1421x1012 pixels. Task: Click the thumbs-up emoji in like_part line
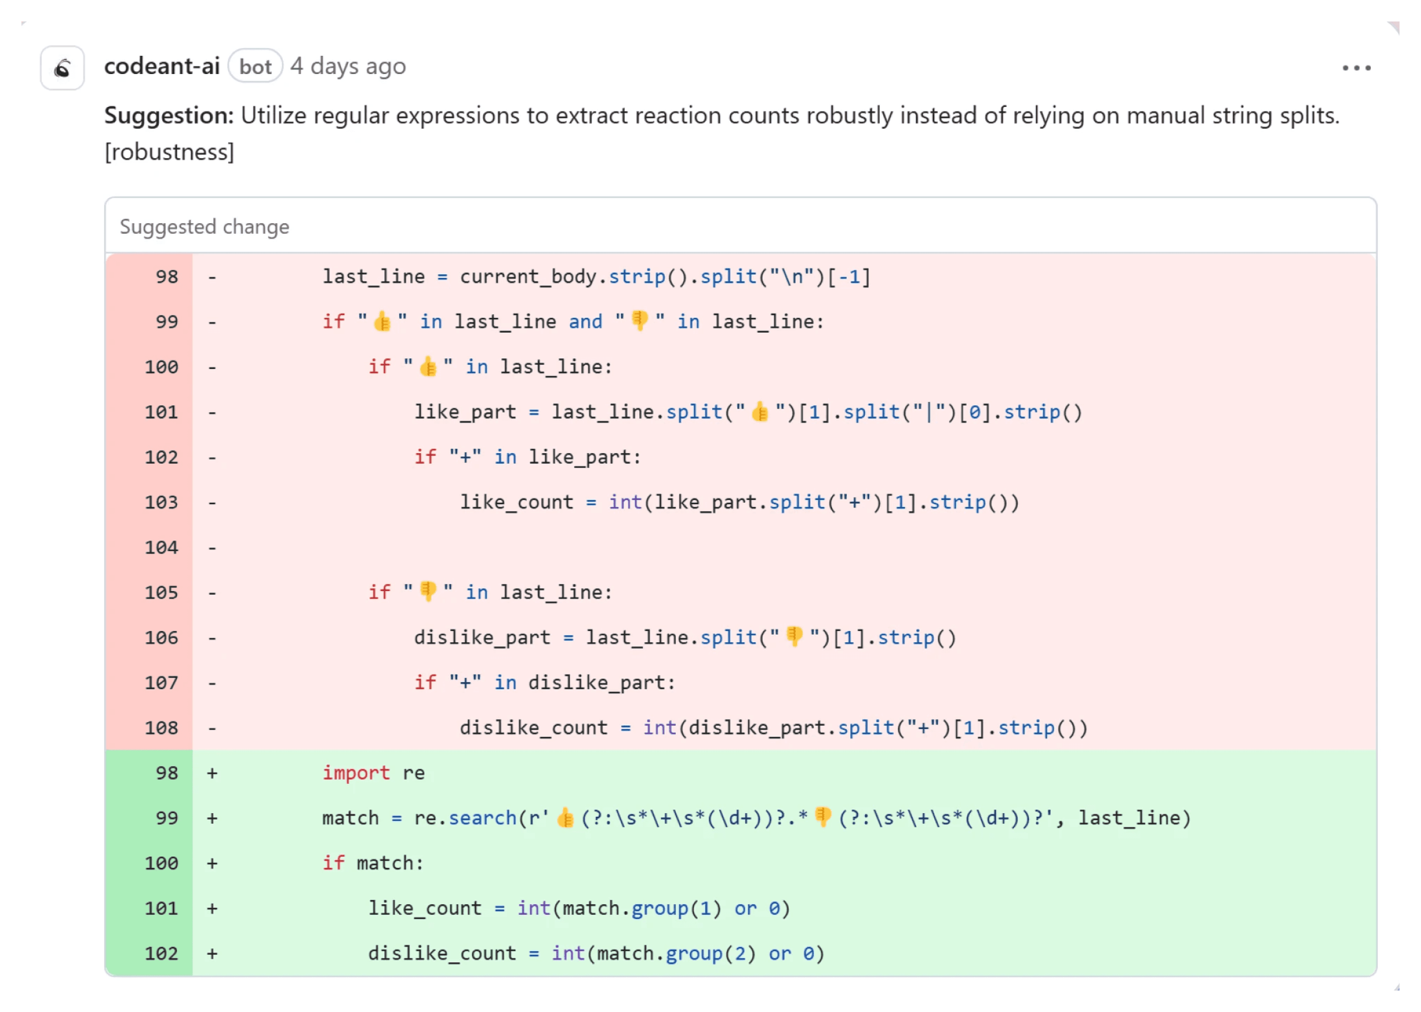coord(760,412)
